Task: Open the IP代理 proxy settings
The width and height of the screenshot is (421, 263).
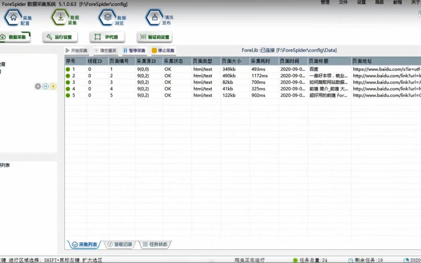Action: pos(107,37)
